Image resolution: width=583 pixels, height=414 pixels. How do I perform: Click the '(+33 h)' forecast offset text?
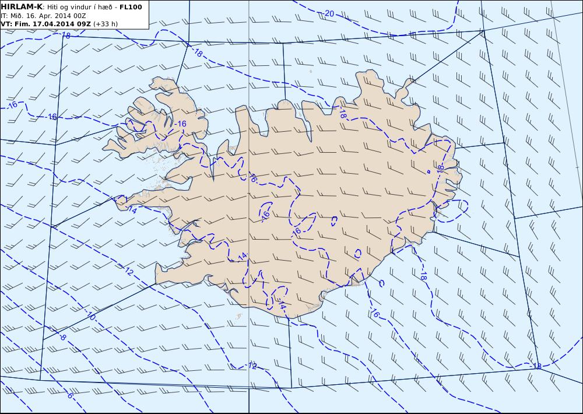point(105,24)
